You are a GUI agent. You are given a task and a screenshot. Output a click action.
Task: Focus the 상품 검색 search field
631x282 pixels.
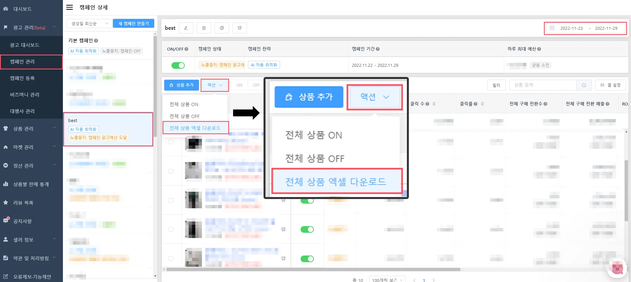pos(543,85)
